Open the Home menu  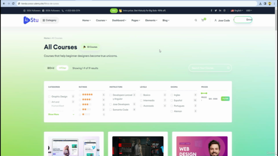click(x=86, y=20)
